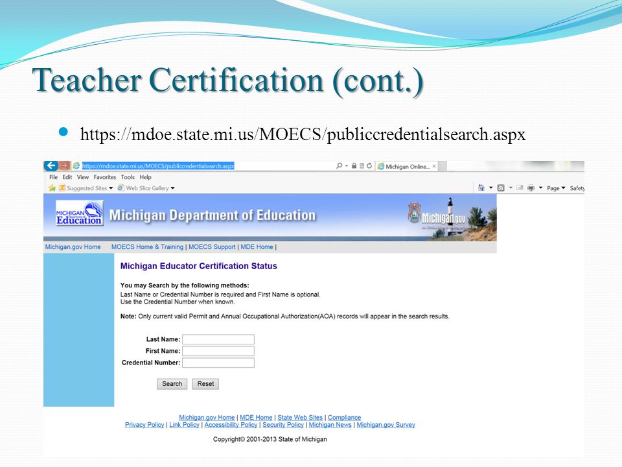Open feeds dropdown arrow
The image size is (622, 467).
pyautogui.click(x=511, y=188)
